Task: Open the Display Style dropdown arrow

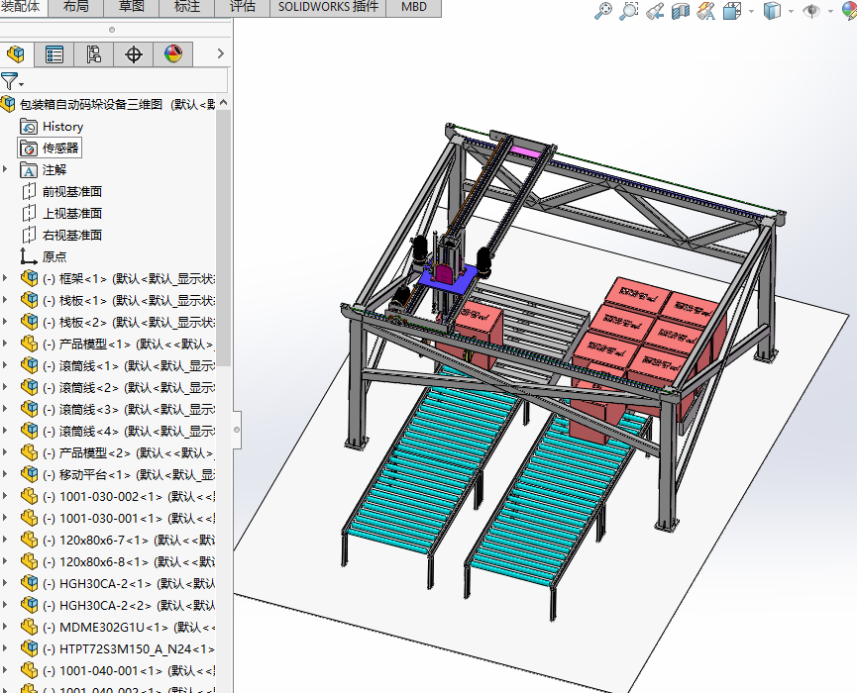Action: (x=791, y=11)
